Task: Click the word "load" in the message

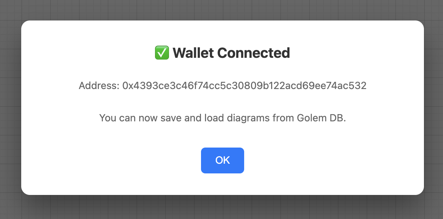Action: click(215, 118)
